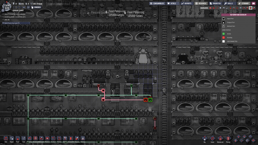Open 'Building lacks resources' notification
258x145 pixels.
point(15,17)
